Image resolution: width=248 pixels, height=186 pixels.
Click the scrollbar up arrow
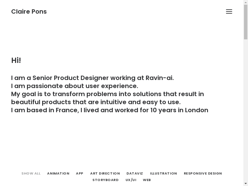click(x=246, y=2)
